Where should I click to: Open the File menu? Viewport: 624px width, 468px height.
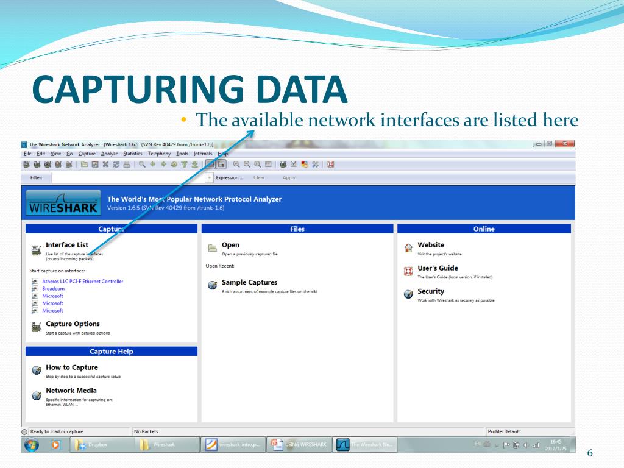(27, 154)
